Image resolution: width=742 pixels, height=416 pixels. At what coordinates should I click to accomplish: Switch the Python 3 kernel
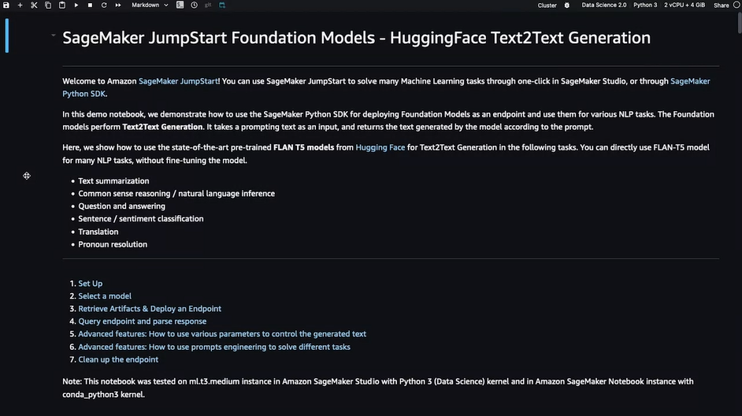pyautogui.click(x=644, y=5)
